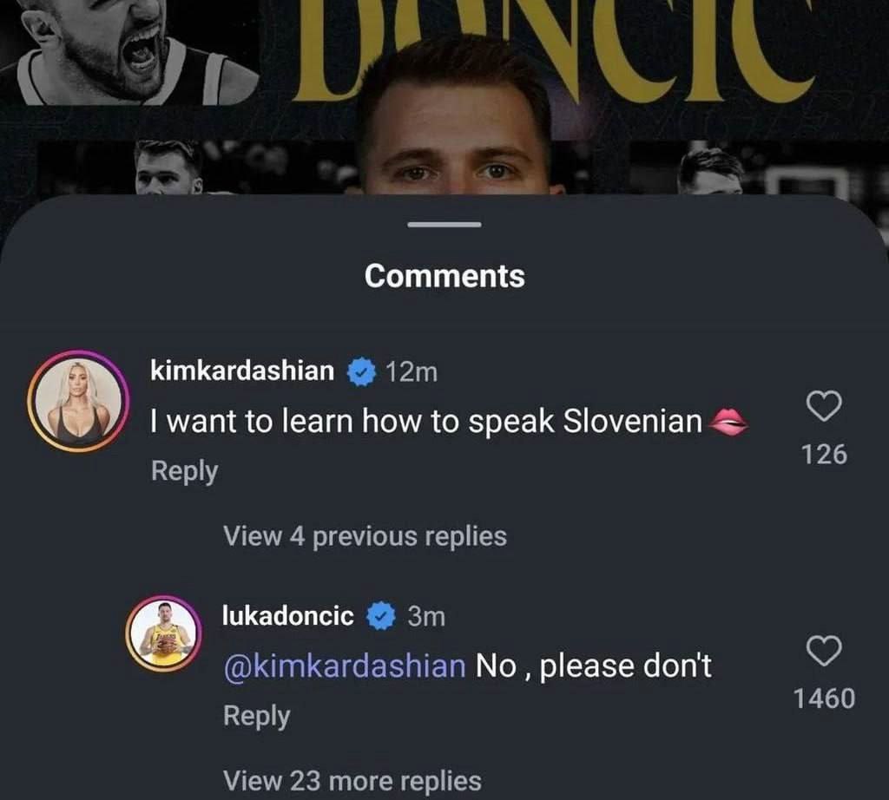Open kimkardashian username profile link
Screen dimensions: 889x800
click(242, 371)
